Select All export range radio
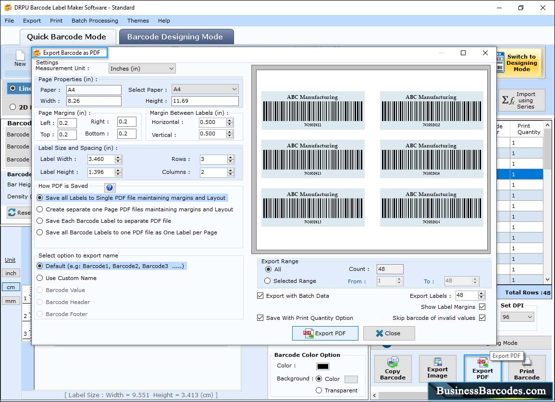555x402 pixels. coord(268,269)
